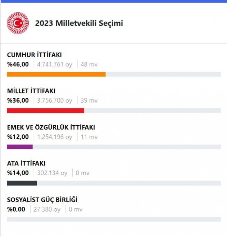Click the 4.741.761 oy vote count
Image resolution: width=227 pixels, height=237 pixels.
pos(55,64)
